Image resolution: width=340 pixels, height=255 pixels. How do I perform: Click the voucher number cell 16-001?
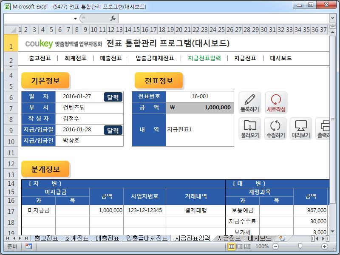click(x=200, y=96)
